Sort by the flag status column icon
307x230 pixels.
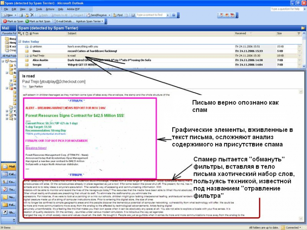(299, 33)
